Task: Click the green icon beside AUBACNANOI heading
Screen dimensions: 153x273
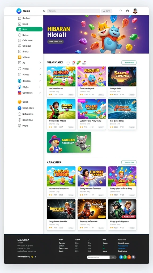Action: pyautogui.click(x=79, y=63)
